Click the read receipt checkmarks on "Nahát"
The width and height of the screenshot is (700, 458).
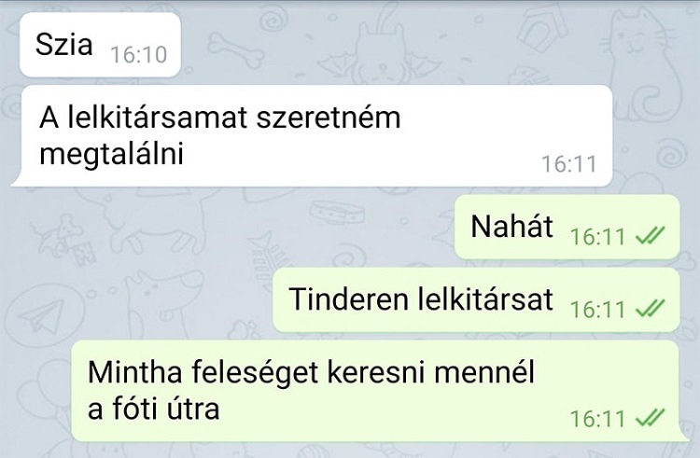click(x=650, y=235)
